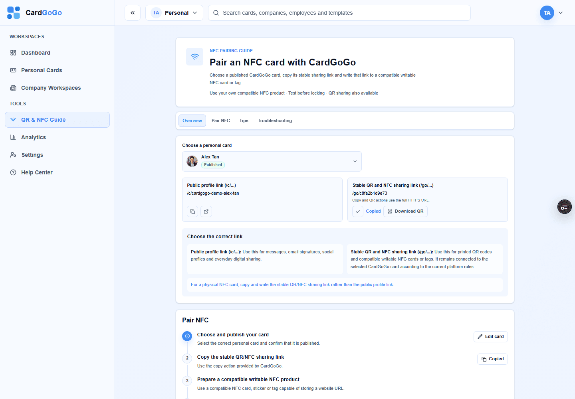Click the Analytics chart icon

click(13, 137)
